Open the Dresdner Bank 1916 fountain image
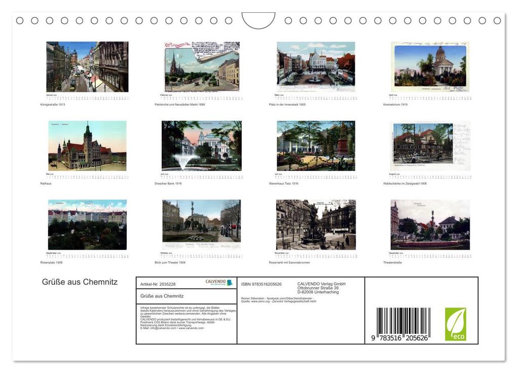The width and height of the screenshot is (517, 373). pyautogui.click(x=202, y=145)
